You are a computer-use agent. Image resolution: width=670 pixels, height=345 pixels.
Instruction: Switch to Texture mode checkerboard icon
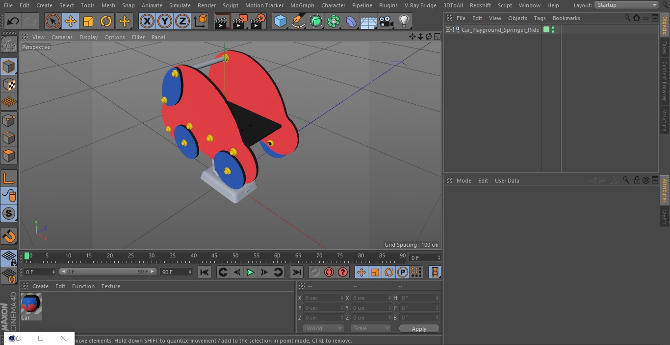[9, 84]
